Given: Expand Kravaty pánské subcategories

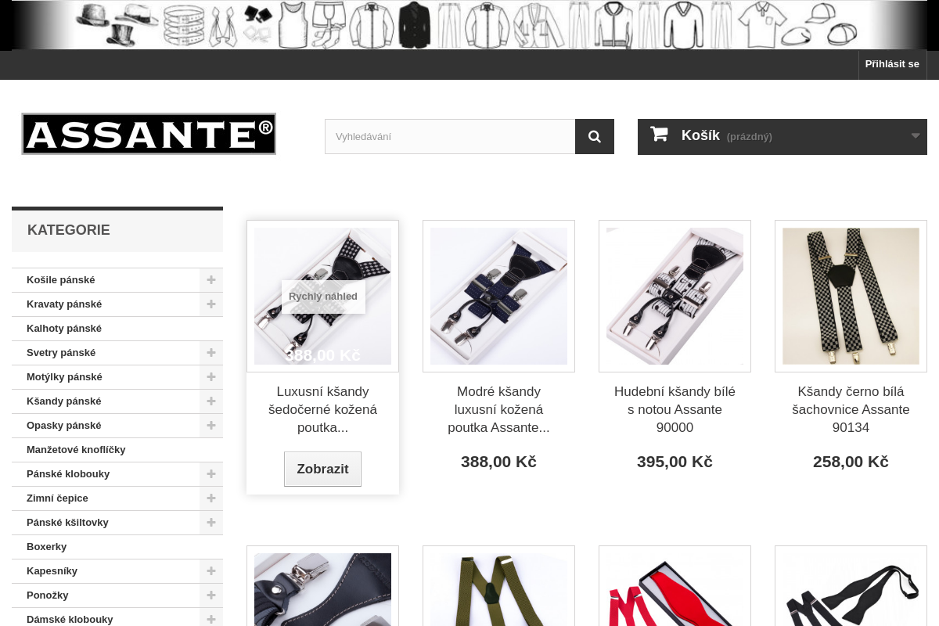Looking at the screenshot, I should tap(211, 304).
